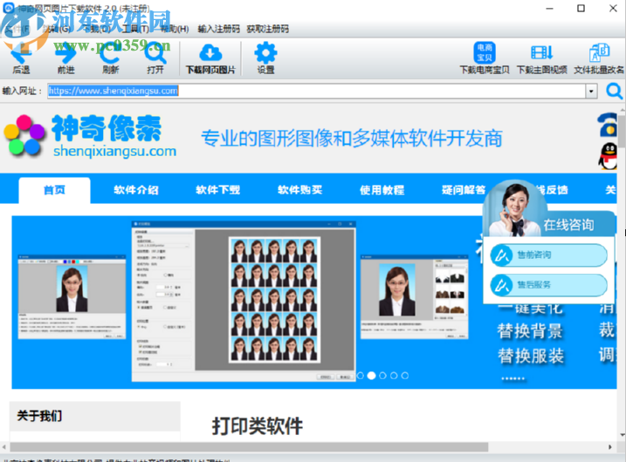
Task: Select the fifth carousel dot indicator
Action: tap(405, 376)
